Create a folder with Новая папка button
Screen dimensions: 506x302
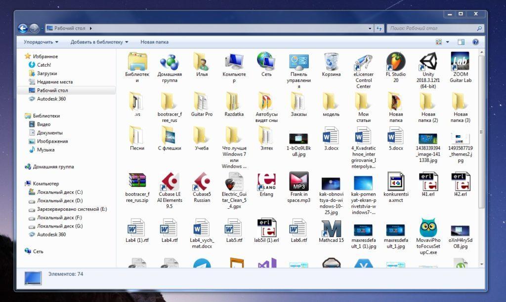[x=154, y=42]
